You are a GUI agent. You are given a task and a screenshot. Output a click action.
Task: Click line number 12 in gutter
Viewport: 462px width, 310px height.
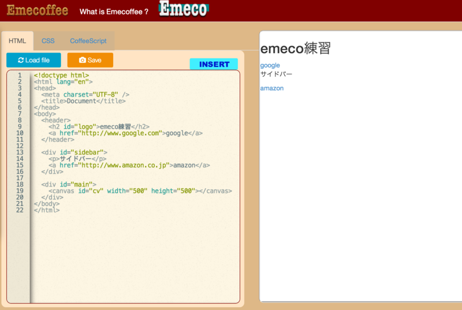tap(20, 146)
